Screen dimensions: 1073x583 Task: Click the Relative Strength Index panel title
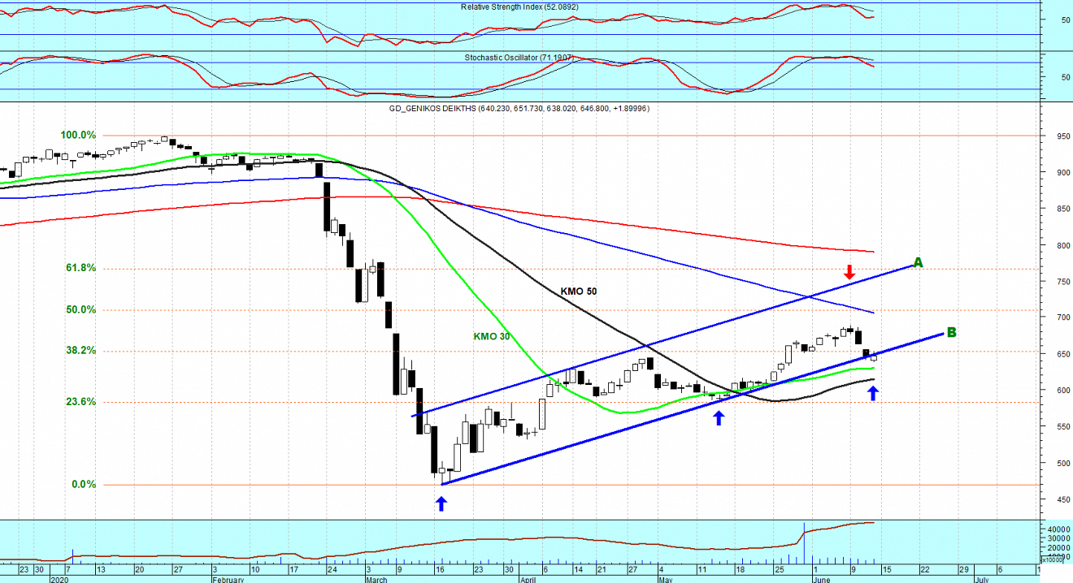(x=519, y=6)
